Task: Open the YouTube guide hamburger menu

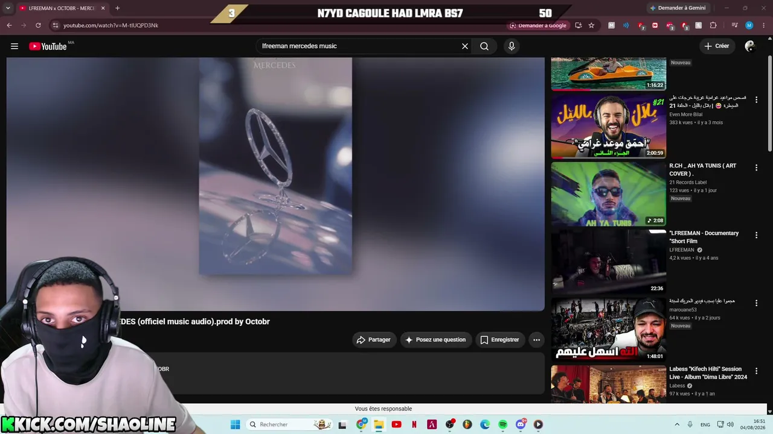Action: coord(14,46)
